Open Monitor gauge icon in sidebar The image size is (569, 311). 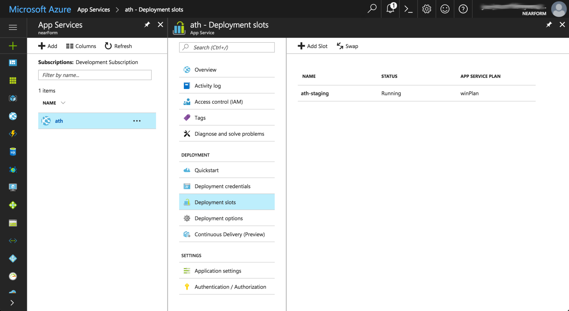pyautogui.click(x=13, y=276)
